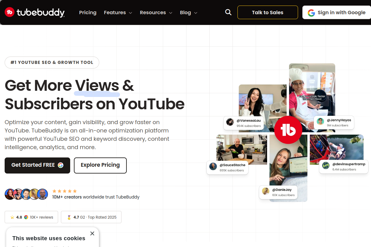371x247 pixels.
Task: Click the five-star rating icons
Action: pos(65,191)
